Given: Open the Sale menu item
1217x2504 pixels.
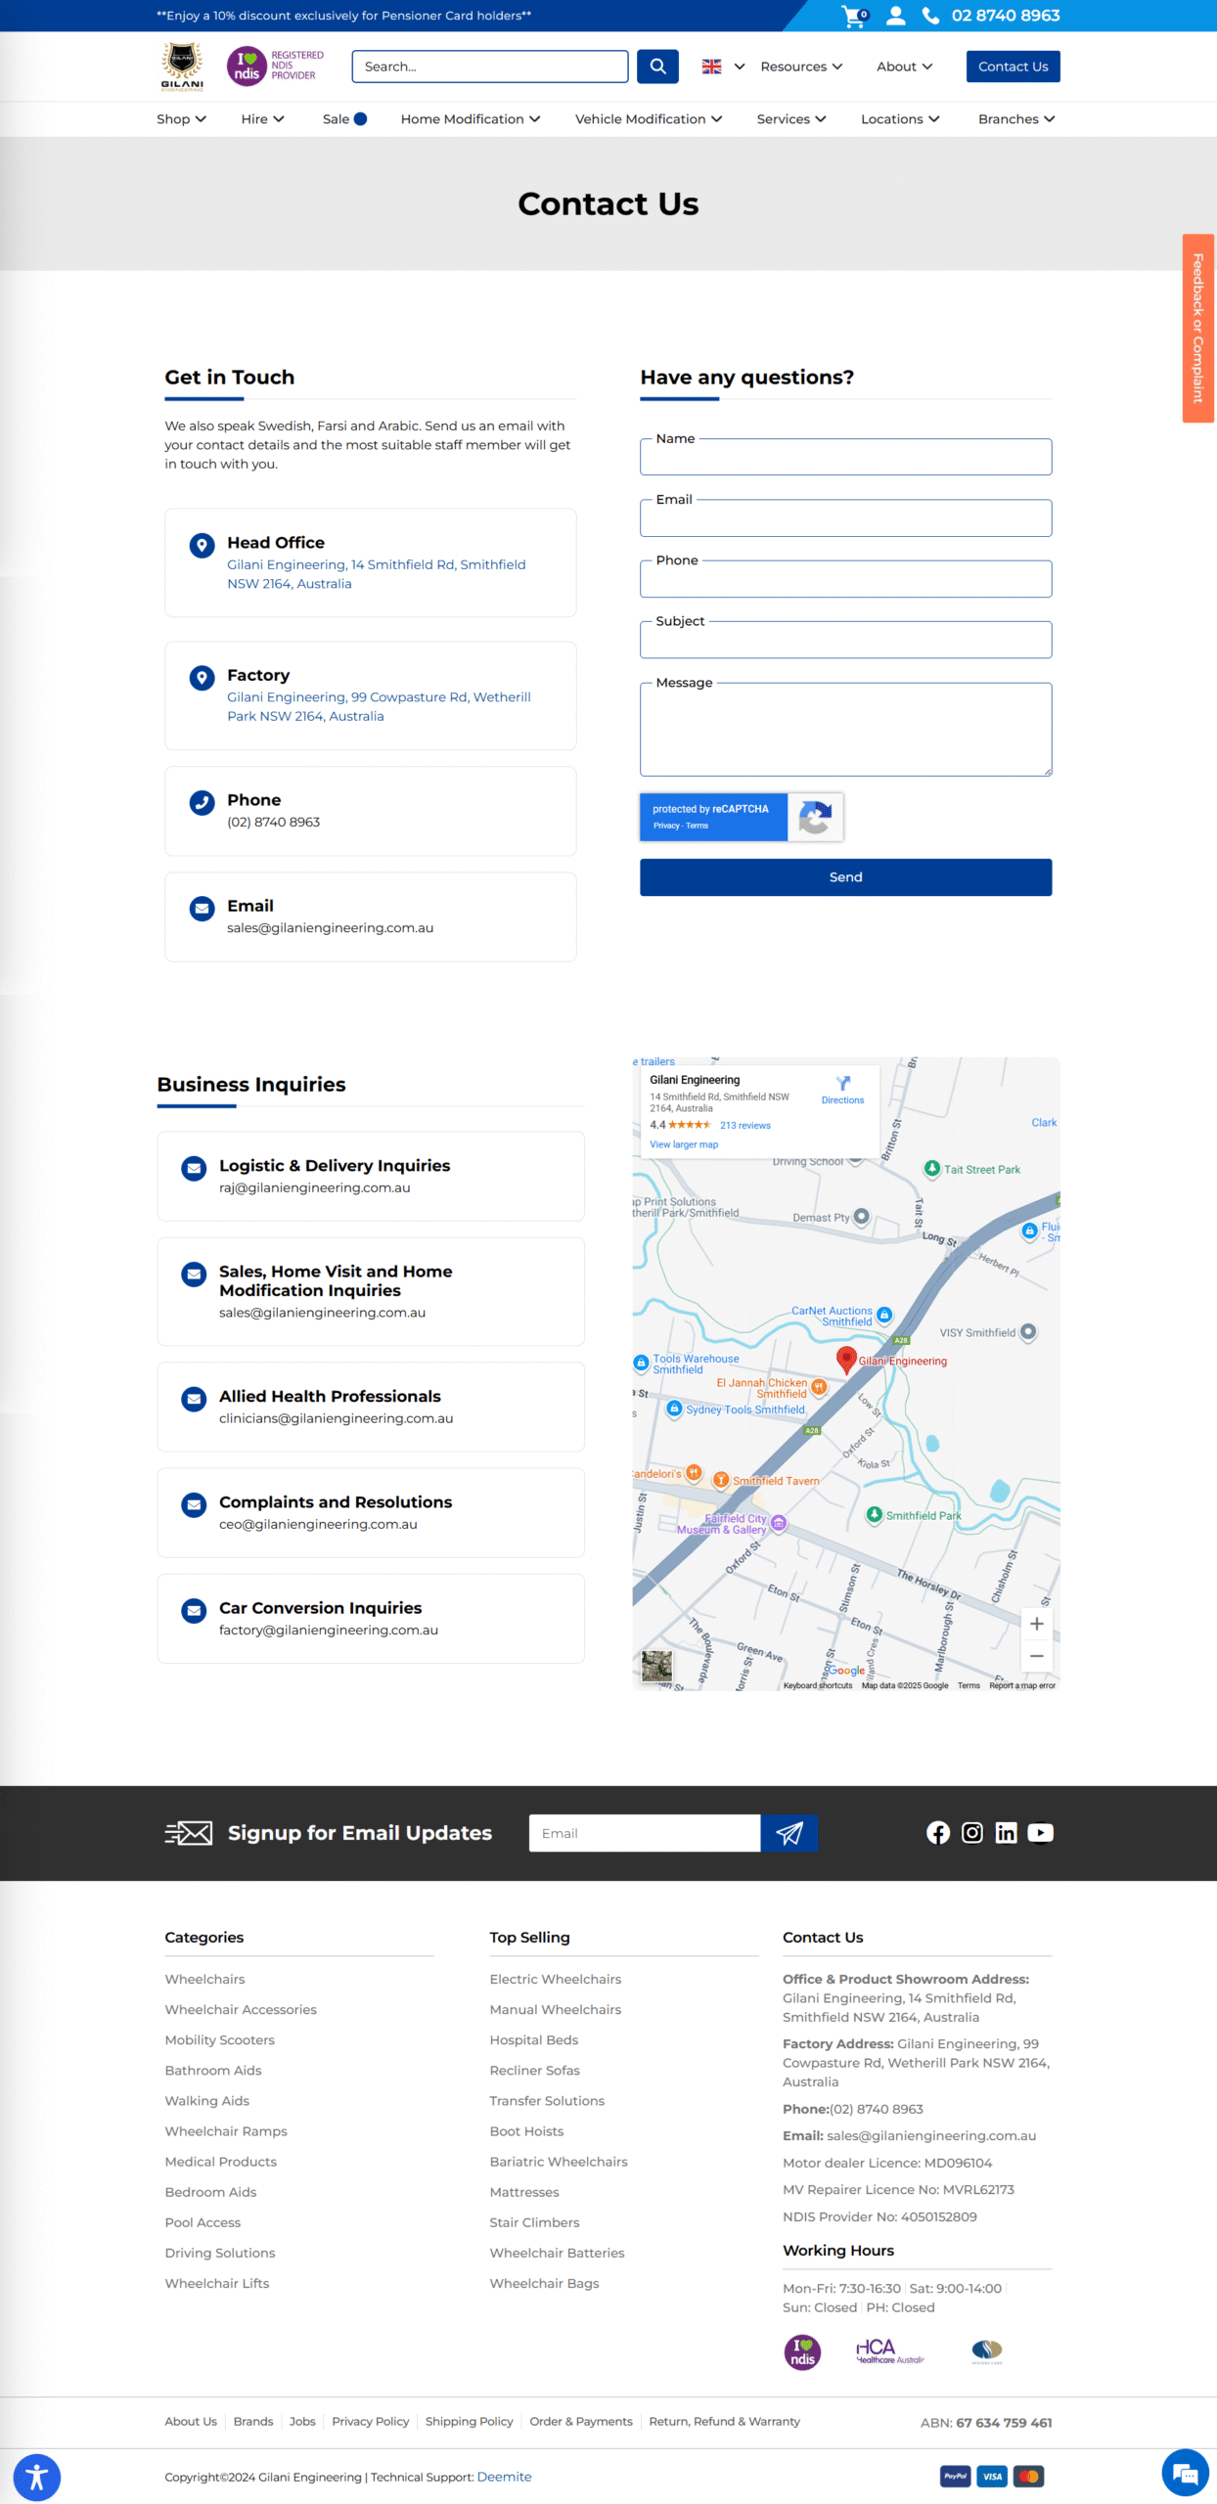Looking at the screenshot, I should (x=344, y=119).
